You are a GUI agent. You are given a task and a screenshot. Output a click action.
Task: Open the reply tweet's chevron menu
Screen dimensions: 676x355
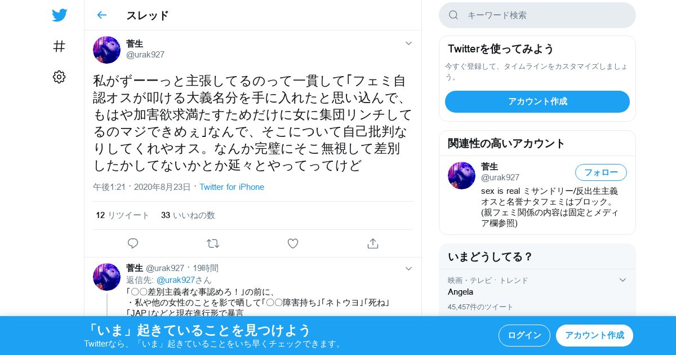pyautogui.click(x=409, y=269)
